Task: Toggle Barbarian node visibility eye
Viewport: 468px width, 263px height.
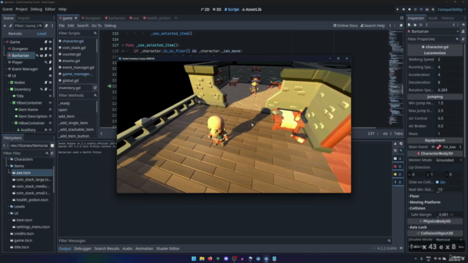Action: [50, 56]
